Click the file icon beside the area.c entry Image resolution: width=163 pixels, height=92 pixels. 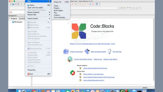coord(80,74)
